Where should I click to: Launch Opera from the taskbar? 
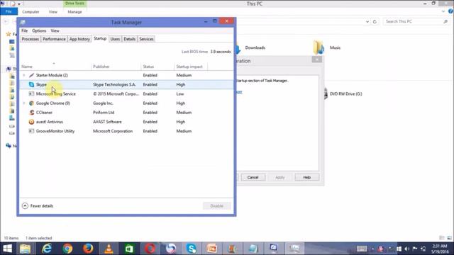(x=150, y=249)
